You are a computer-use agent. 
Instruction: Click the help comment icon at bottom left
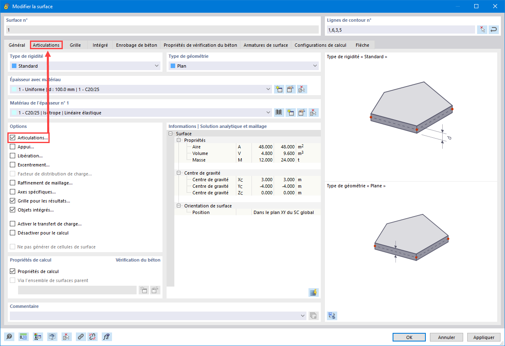(x=9, y=337)
